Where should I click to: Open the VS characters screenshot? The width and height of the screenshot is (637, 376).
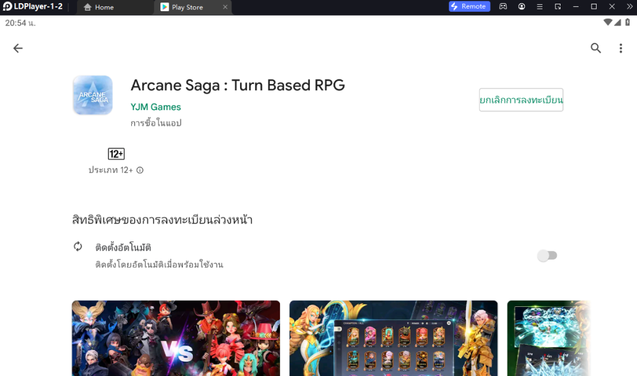click(176, 338)
